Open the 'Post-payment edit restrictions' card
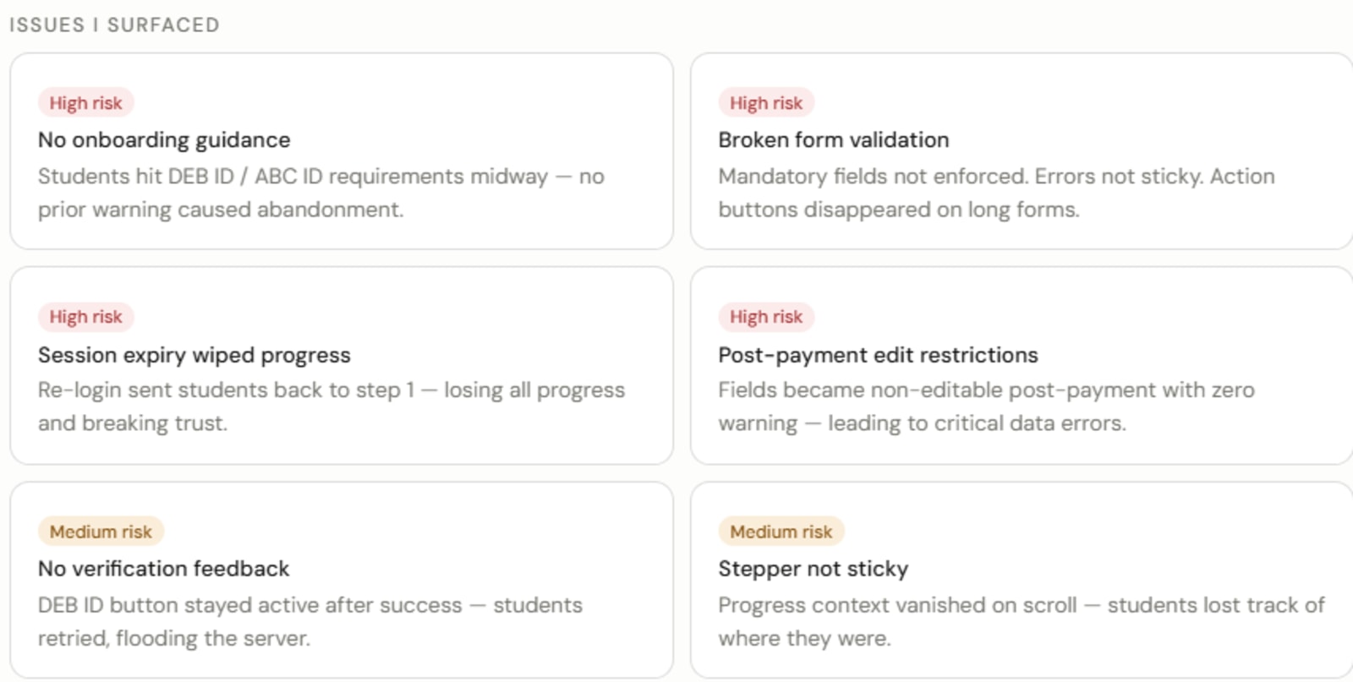 pos(1022,365)
